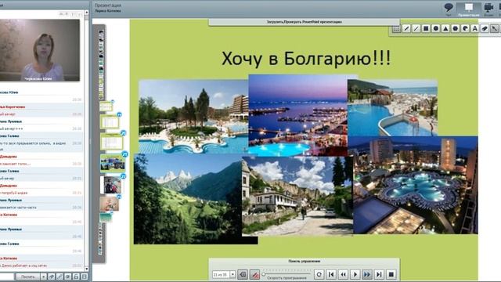Screen dimensions: 501x282
Task: Click the Load/Play PowerPoint presentation bar
Action: click(305, 22)
